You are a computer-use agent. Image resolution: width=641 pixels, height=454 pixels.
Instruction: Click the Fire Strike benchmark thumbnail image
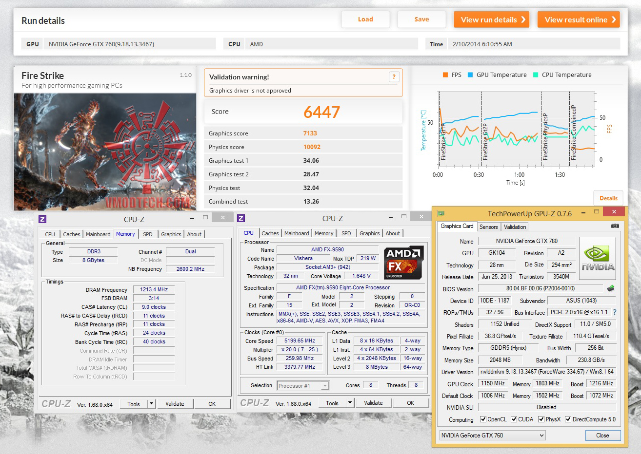pyautogui.click(x=105, y=151)
